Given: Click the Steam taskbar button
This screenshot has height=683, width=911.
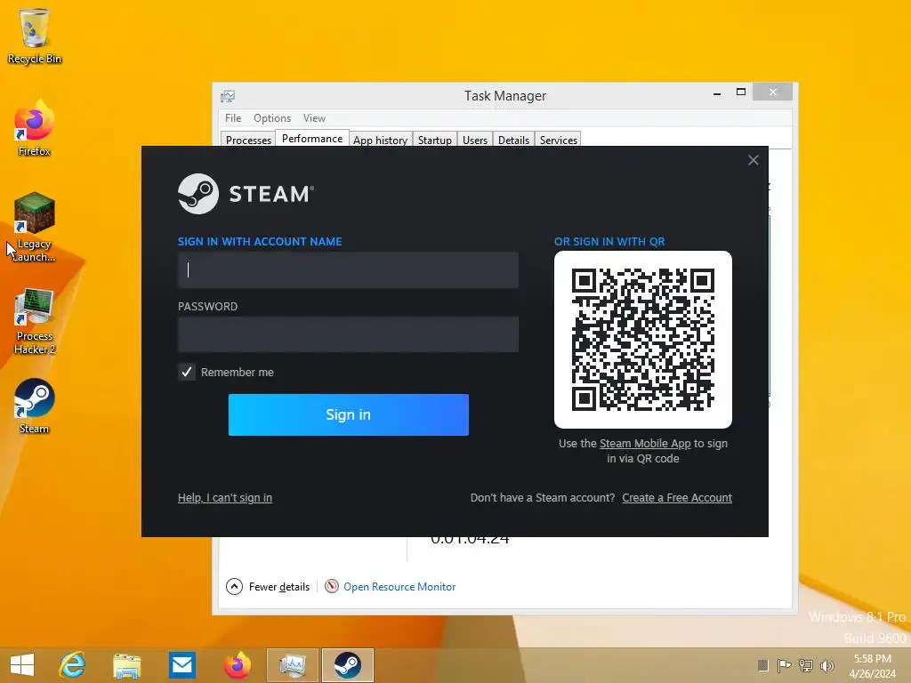Looking at the screenshot, I should click(x=348, y=665).
